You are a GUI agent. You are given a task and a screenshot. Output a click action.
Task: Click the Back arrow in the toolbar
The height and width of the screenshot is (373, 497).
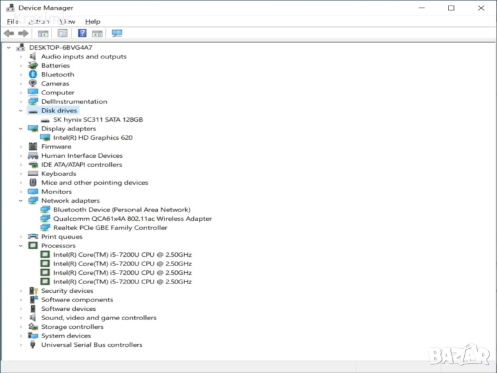click(9, 34)
